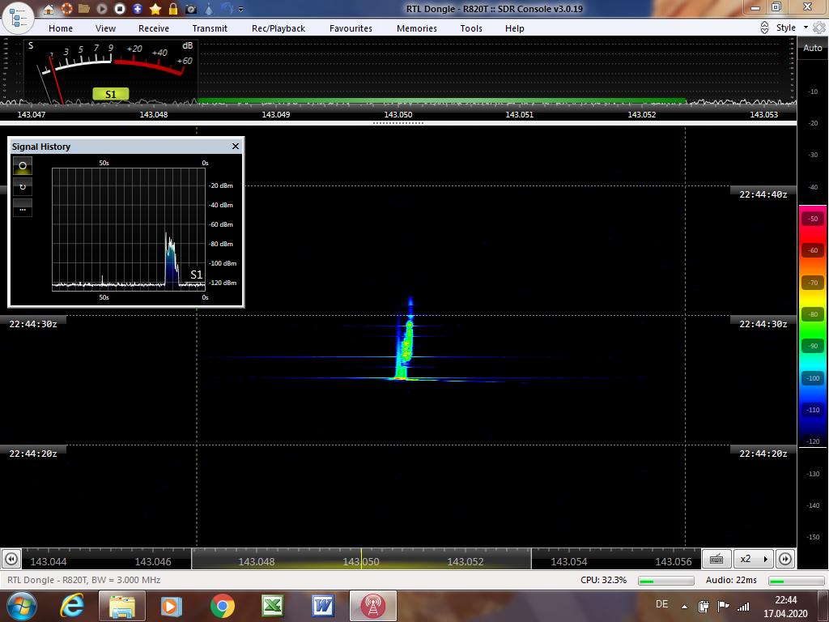Click the 143.048 label on the spectrum scale
829x622 pixels.
pos(154,115)
